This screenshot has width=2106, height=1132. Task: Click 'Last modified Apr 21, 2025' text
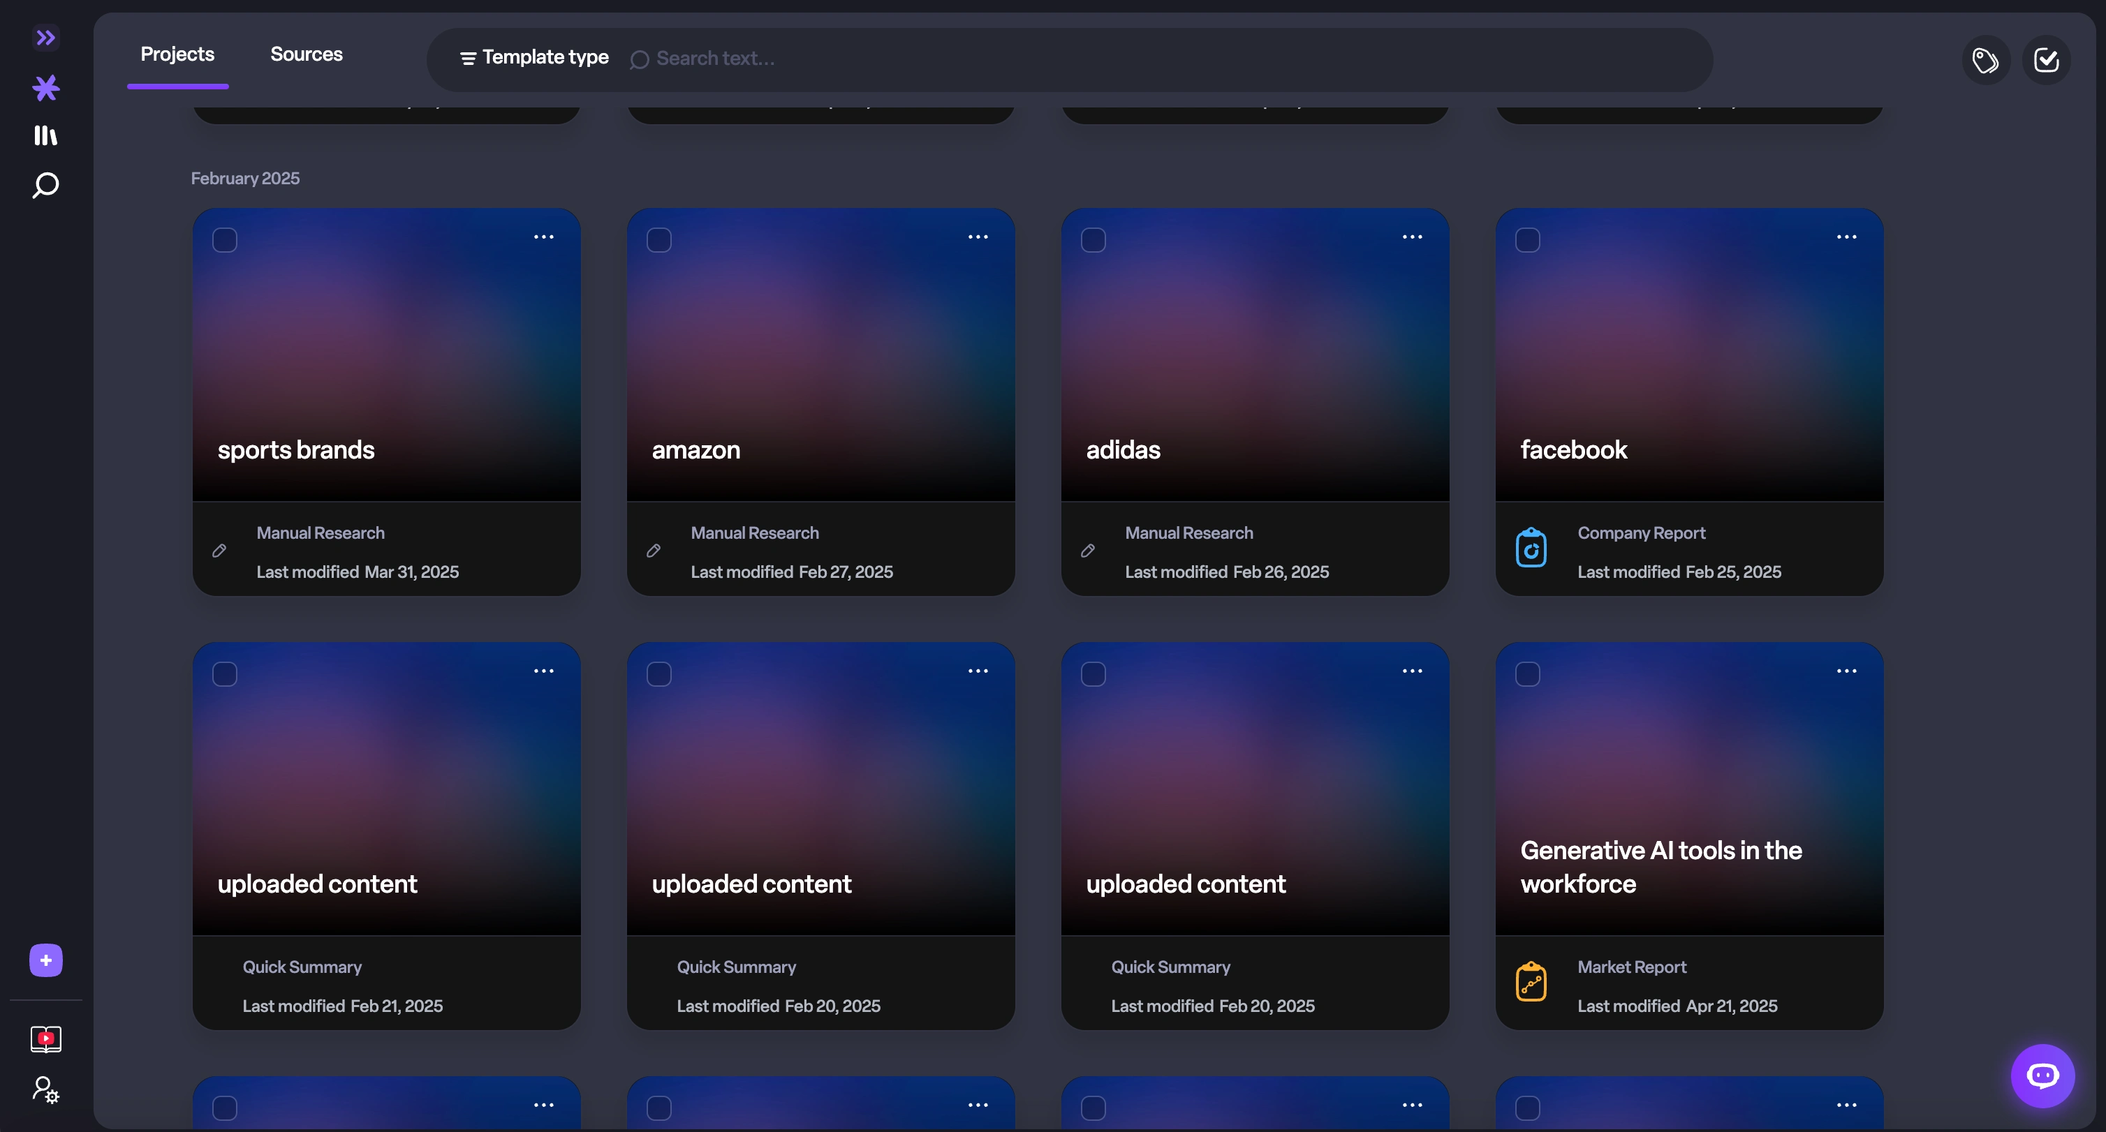1677,1006
